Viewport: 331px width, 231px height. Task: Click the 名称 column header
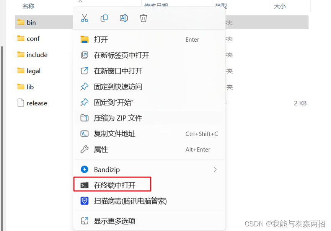(28, 6)
